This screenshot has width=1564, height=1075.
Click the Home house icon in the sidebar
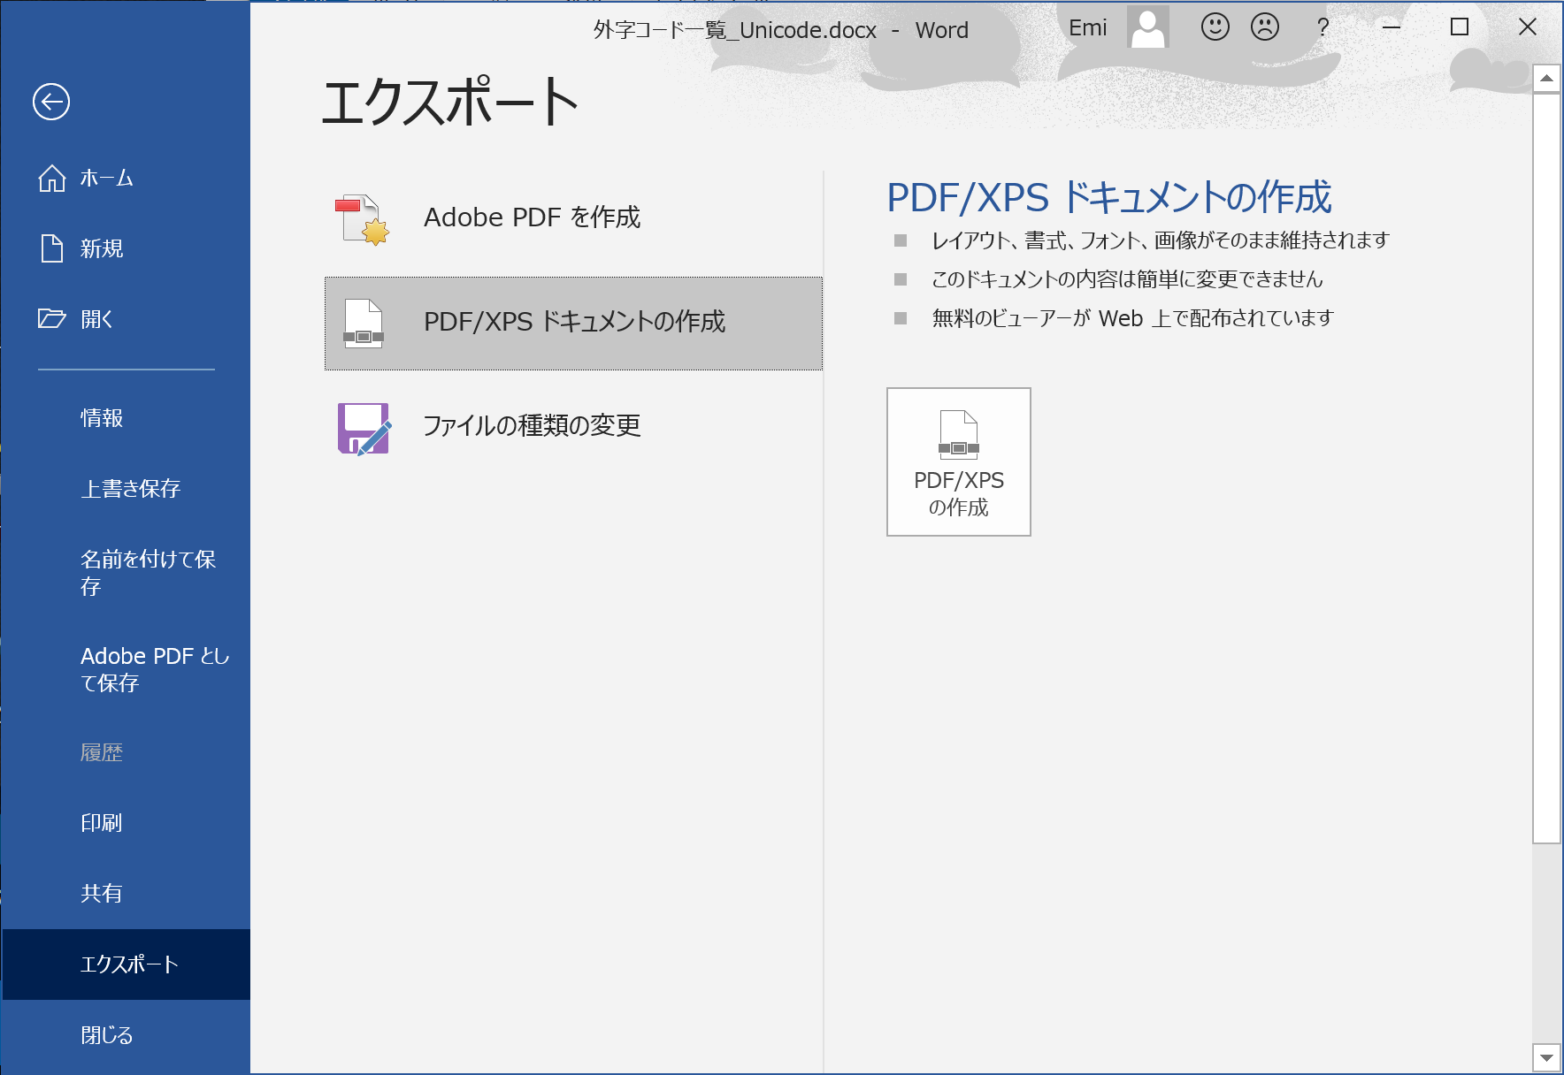tap(52, 179)
